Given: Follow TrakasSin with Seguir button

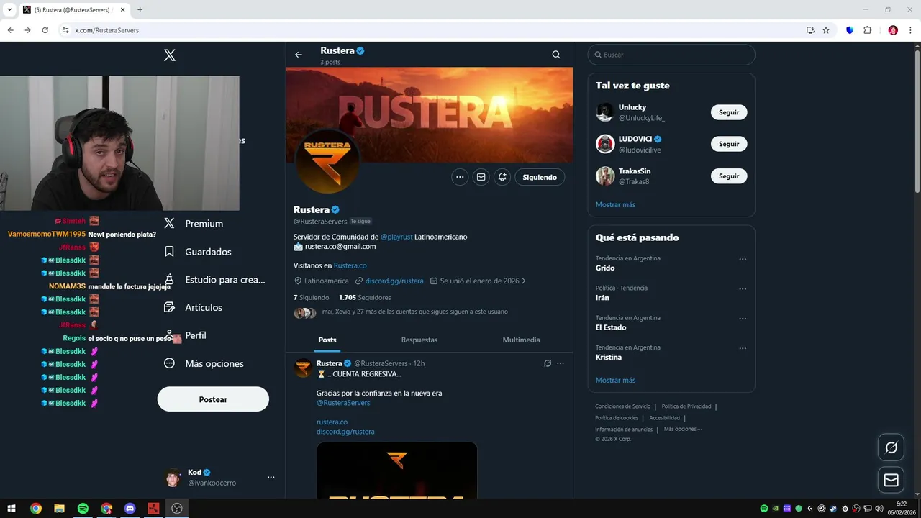Looking at the screenshot, I should click(729, 176).
